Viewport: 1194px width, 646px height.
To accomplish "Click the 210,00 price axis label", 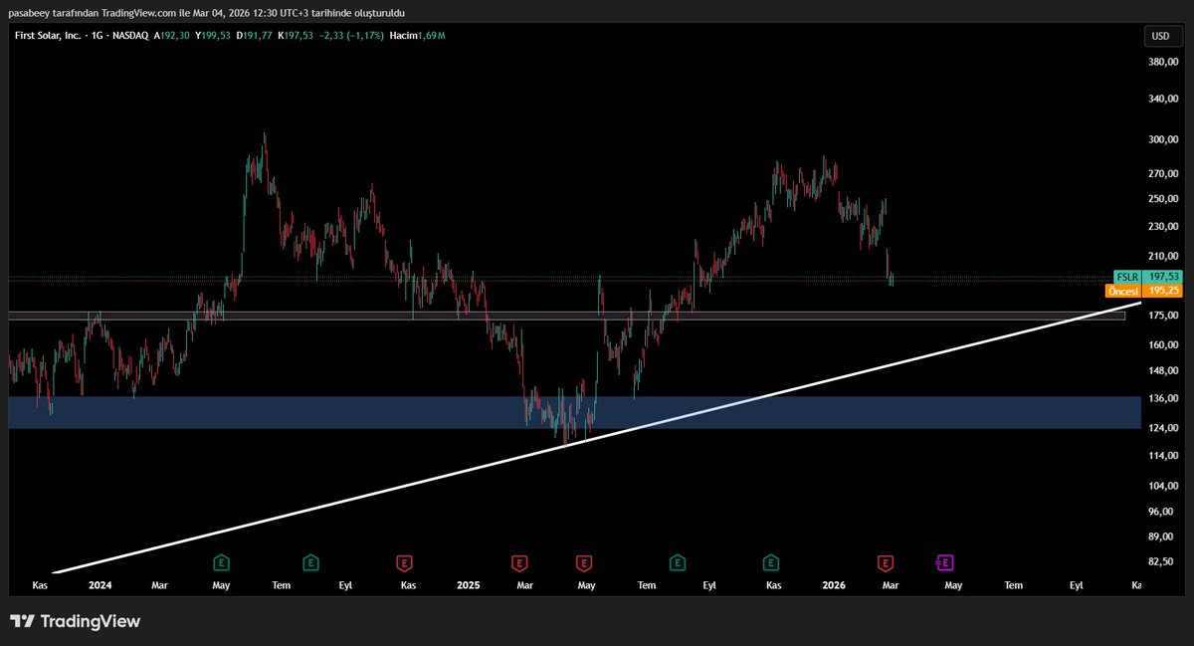I will coord(1162,257).
